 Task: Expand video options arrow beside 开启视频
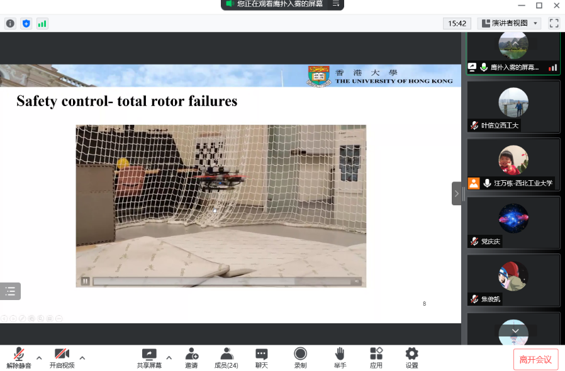(x=82, y=358)
